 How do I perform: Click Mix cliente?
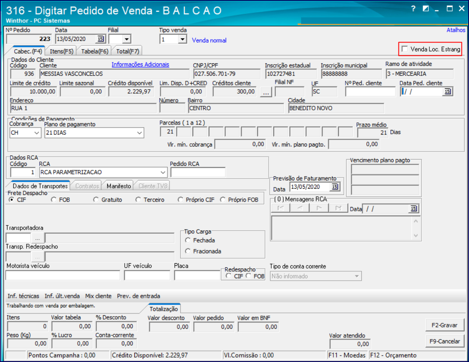click(x=98, y=296)
